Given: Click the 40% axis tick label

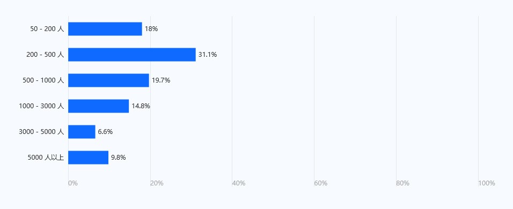Looking at the screenshot, I should point(238,183).
